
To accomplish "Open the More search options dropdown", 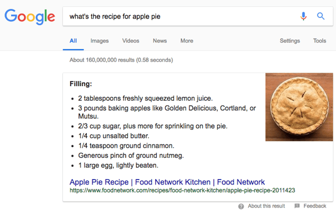I will (x=186, y=41).
